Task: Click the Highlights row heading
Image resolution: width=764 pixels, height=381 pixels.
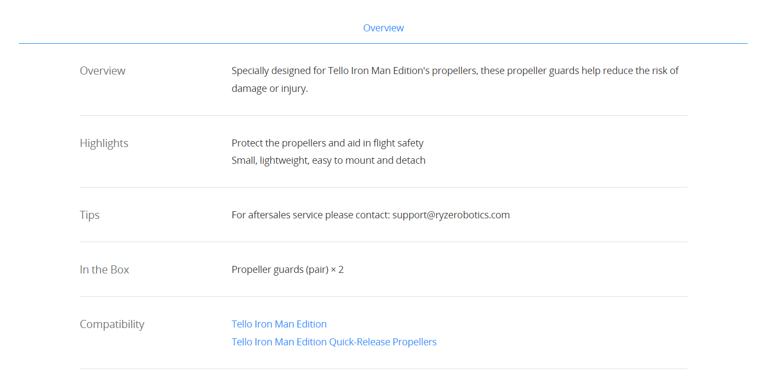Action: click(104, 143)
